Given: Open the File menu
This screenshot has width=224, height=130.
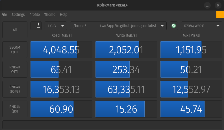Looking at the screenshot, I should point(4,14).
